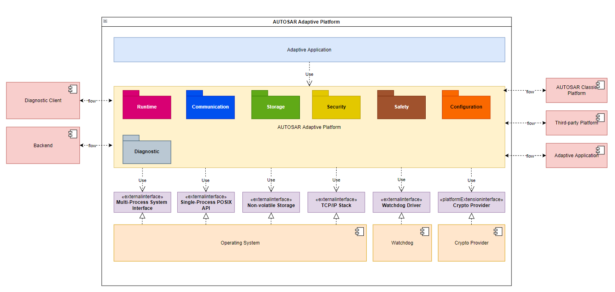This screenshot has width=615, height=292.
Task: Select the Watchdog Driver interface box
Action: (401, 202)
